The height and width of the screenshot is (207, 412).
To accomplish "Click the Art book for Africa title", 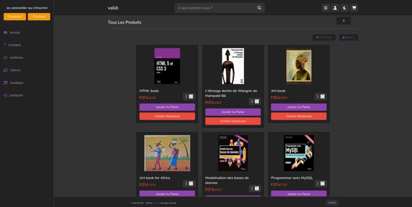I will (x=155, y=178).
